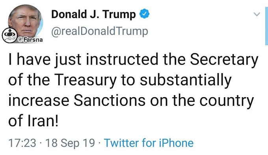Viewport: 268px width, 155px height.
Task: Click the word increase in the tweet
Action: tap(39, 100)
